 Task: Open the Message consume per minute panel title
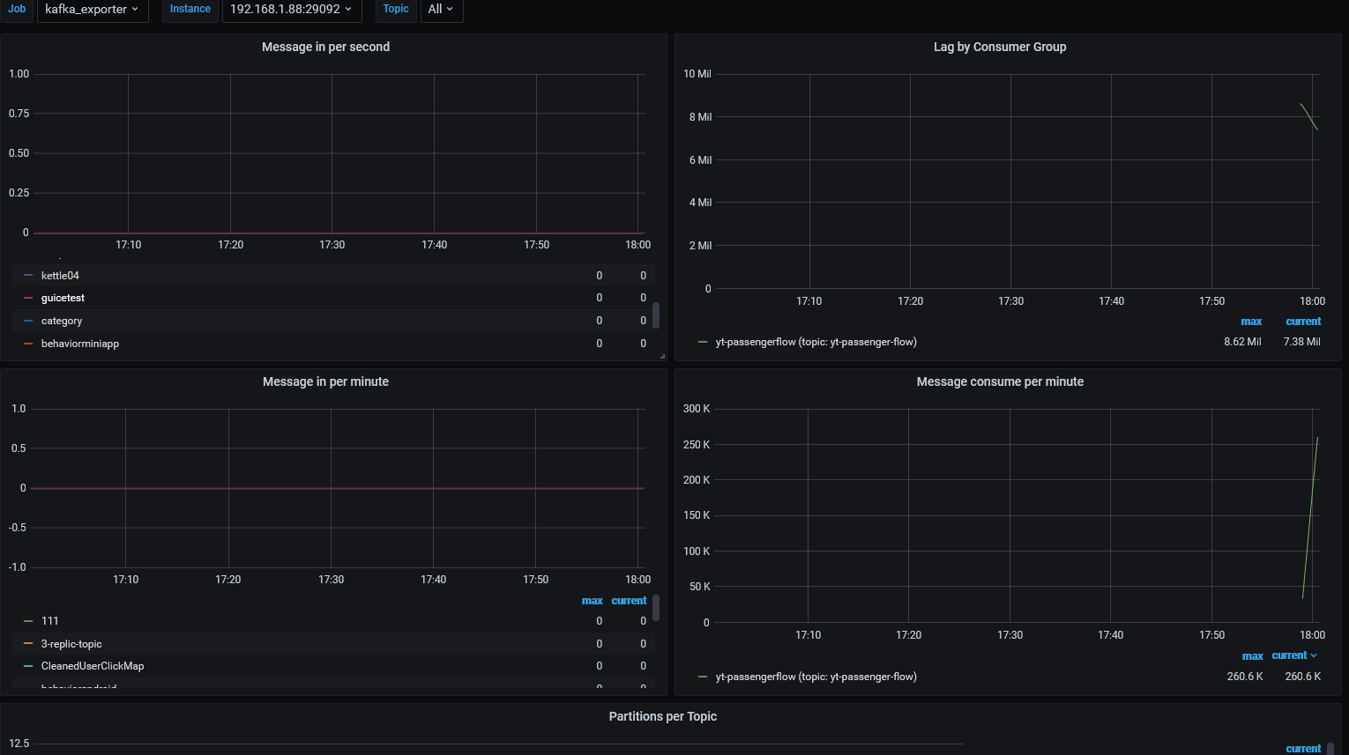pos(1000,381)
